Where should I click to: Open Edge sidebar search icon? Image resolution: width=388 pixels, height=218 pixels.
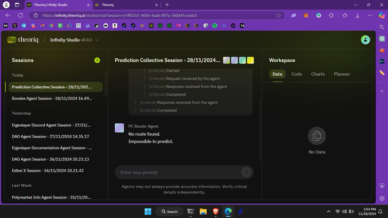[382, 27]
